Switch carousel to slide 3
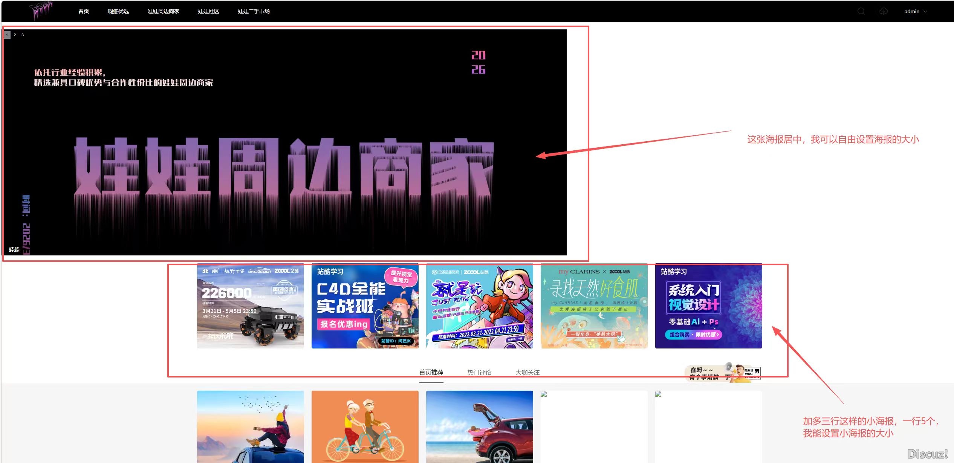The image size is (954, 463). click(23, 35)
